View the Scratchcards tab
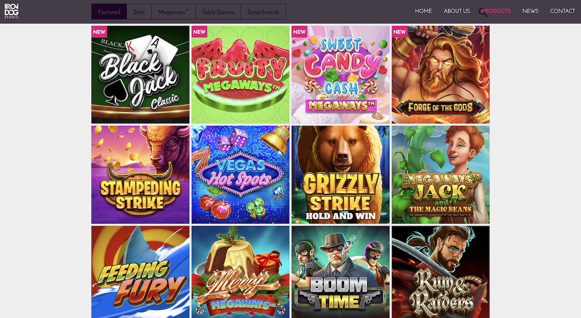This screenshot has height=318, width=581. coord(263,12)
